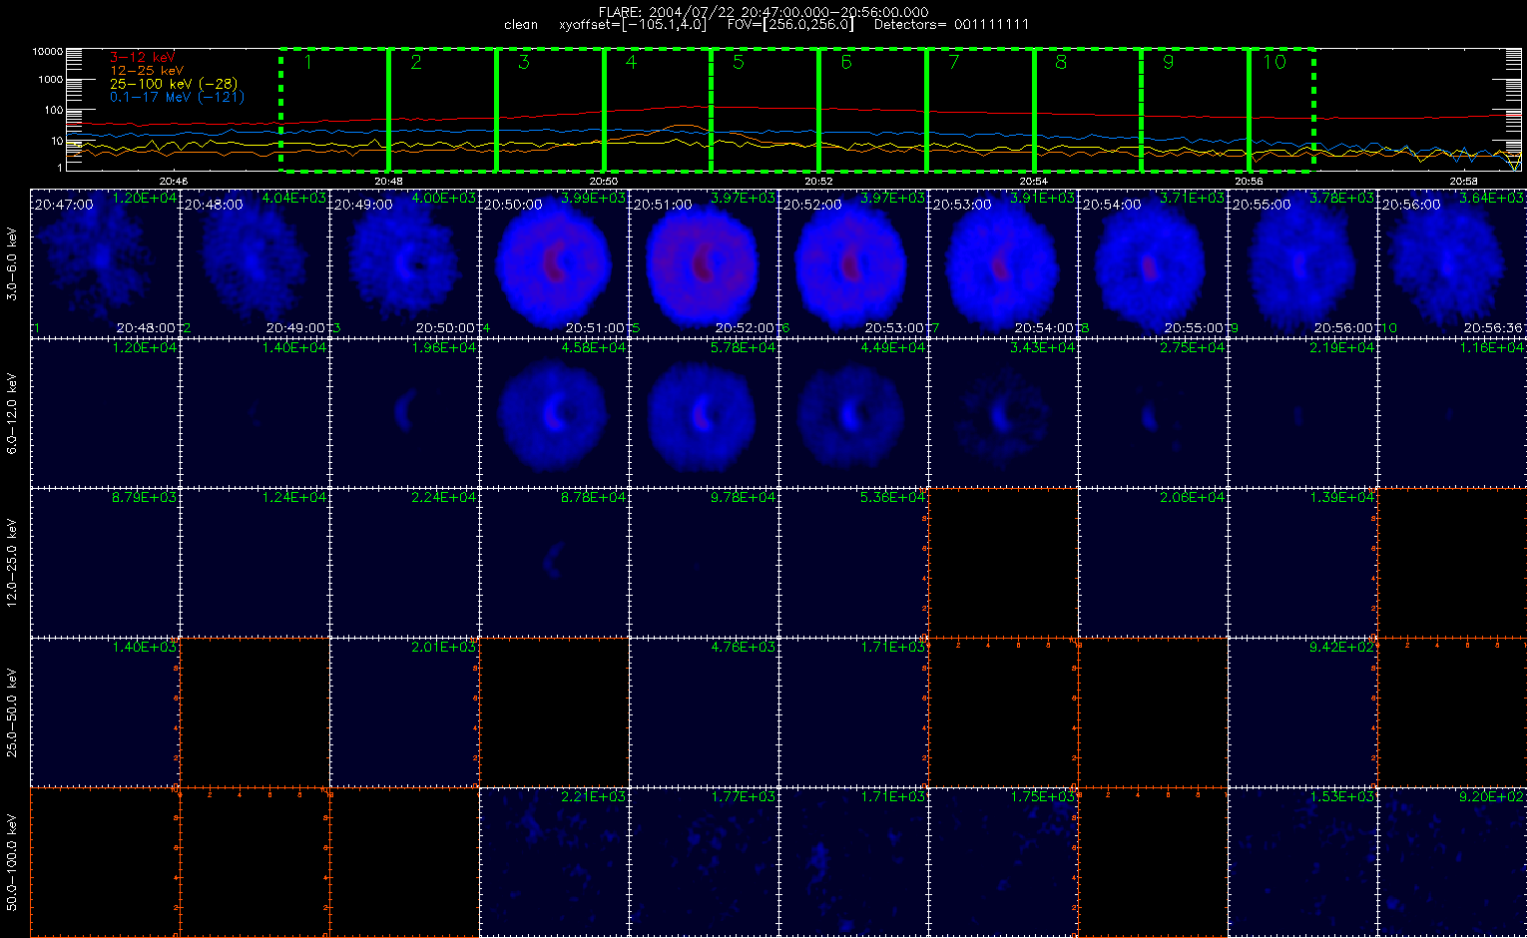Viewport: 1527px width, 938px height.
Task: Open the 3.0-6.0 keV image labeled 4.04E+03
Action: click(x=255, y=262)
